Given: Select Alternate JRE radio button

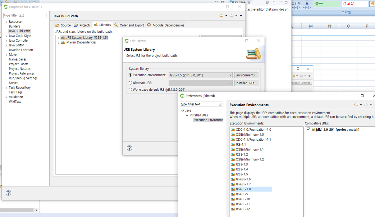Looking at the screenshot, I should (x=130, y=83).
